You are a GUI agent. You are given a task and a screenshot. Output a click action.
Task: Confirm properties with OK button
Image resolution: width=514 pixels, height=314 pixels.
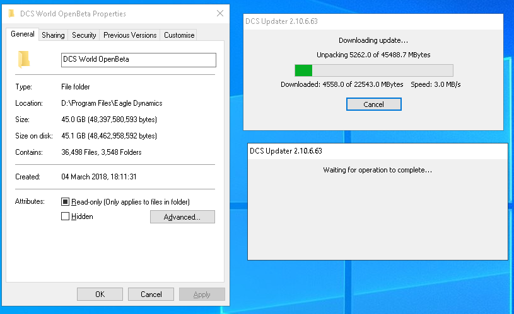(x=100, y=294)
